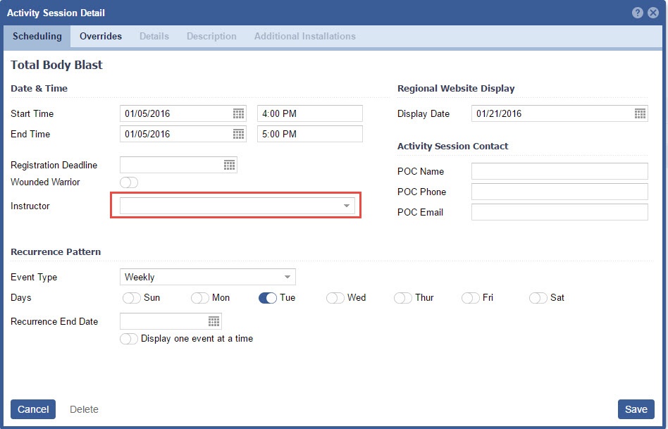The width and height of the screenshot is (668, 429).
Task: Enable the Wounded Warrior toggle
Action: pos(129,182)
